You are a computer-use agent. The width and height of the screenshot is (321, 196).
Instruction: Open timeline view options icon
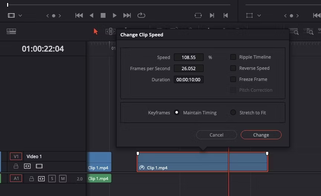11,31
